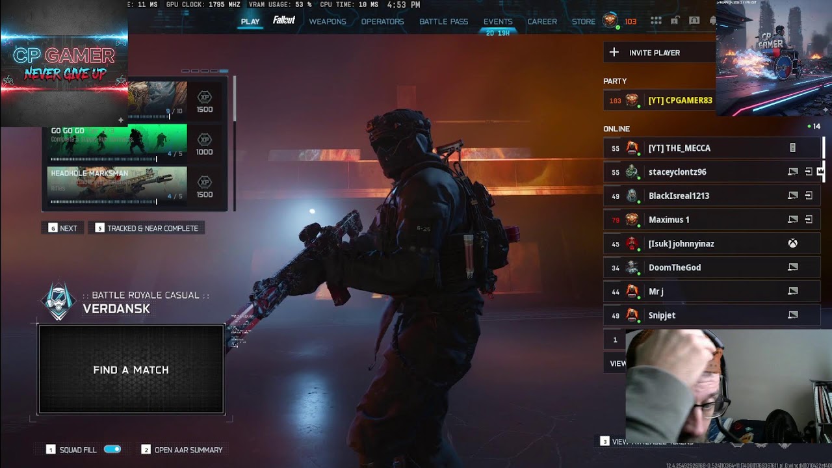The height and width of the screenshot is (468, 832).
Task: Open the Career tab
Action: click(542, 21)
